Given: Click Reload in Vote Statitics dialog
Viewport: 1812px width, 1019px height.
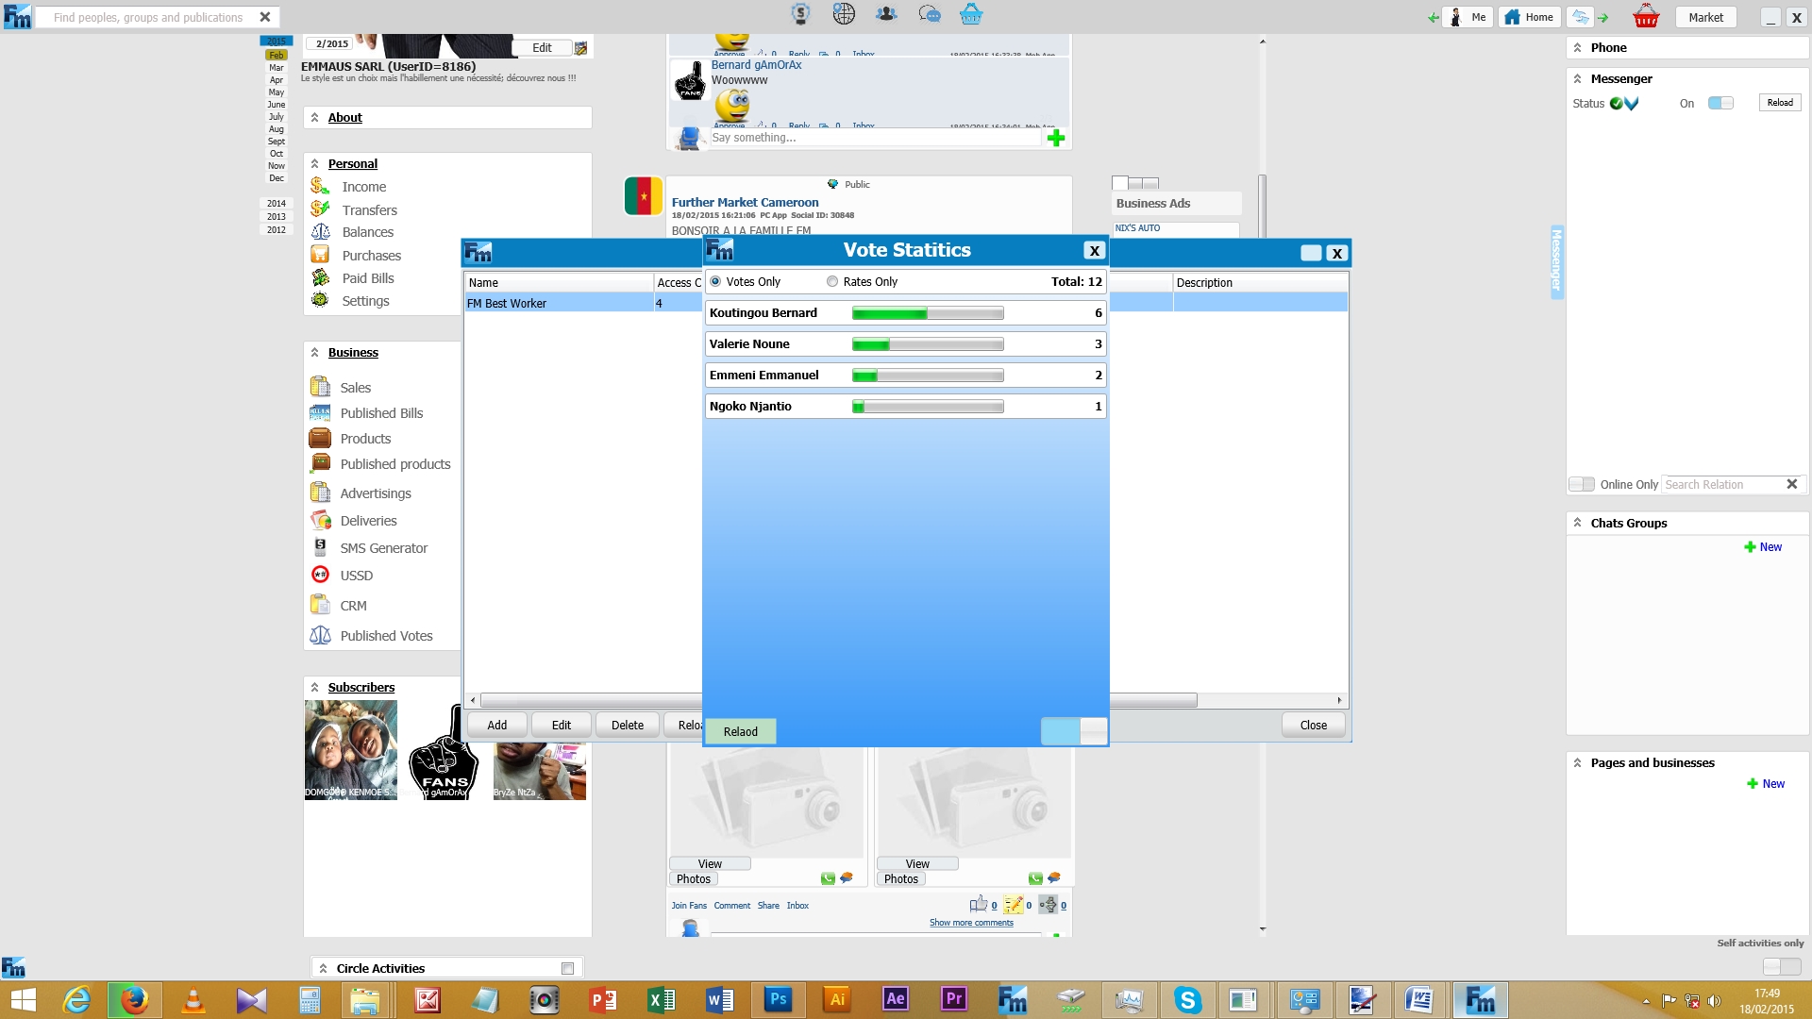Looking at the screenshot, I should pyautogui.click(x=741, y=731).
